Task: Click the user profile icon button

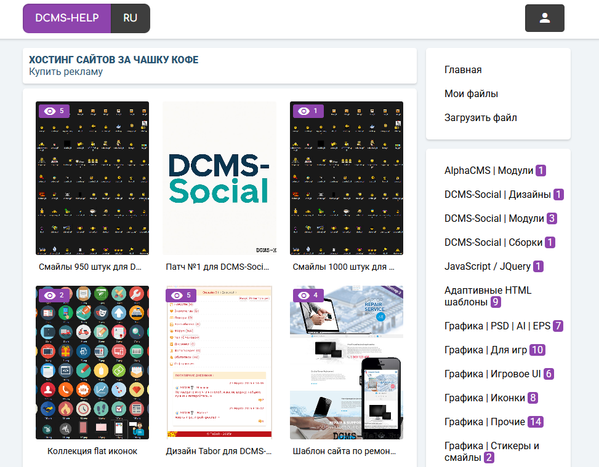Action: tap(544, 18)
